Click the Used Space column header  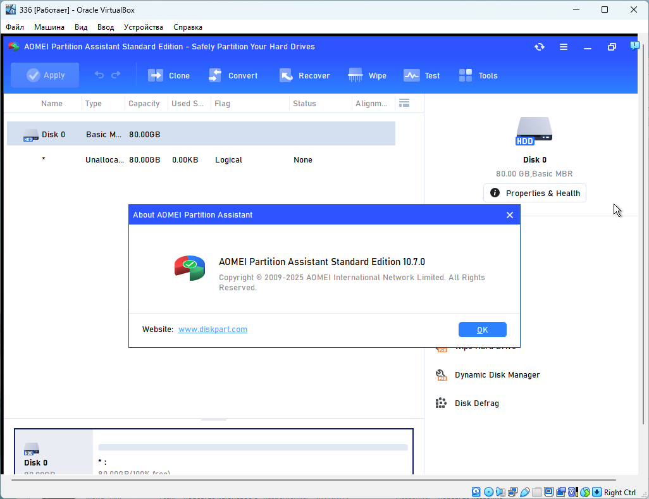187,104
